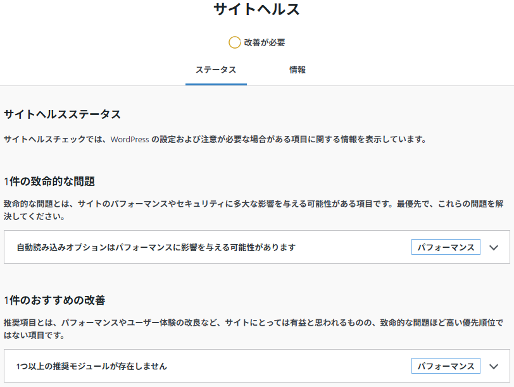Expand the 自動読み込みオプション issue with its chevron
This screenshot has height=387, width=514.
coord(494,247)
